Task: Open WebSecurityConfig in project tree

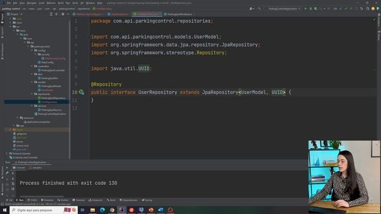Action: pyautogui.click(x=55, y=58)
